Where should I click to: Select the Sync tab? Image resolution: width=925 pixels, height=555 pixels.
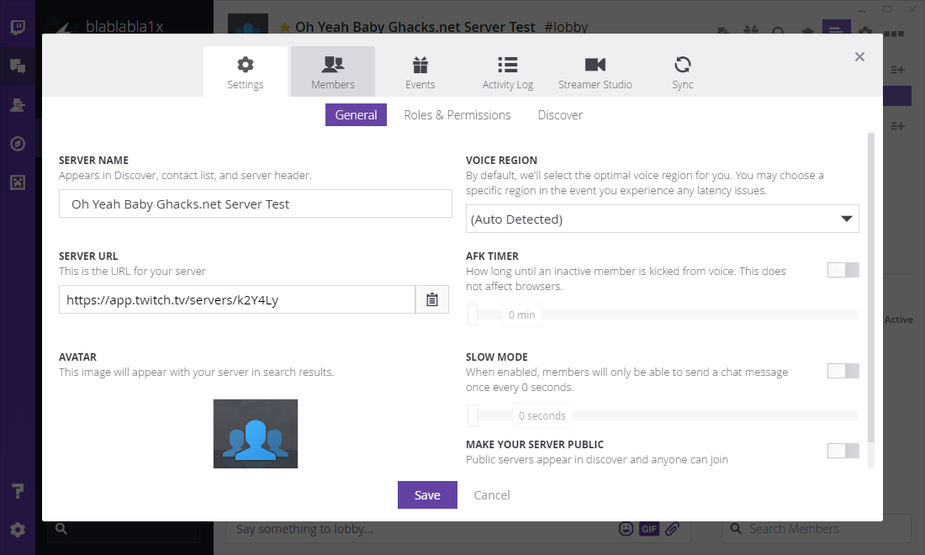point(683,72)
